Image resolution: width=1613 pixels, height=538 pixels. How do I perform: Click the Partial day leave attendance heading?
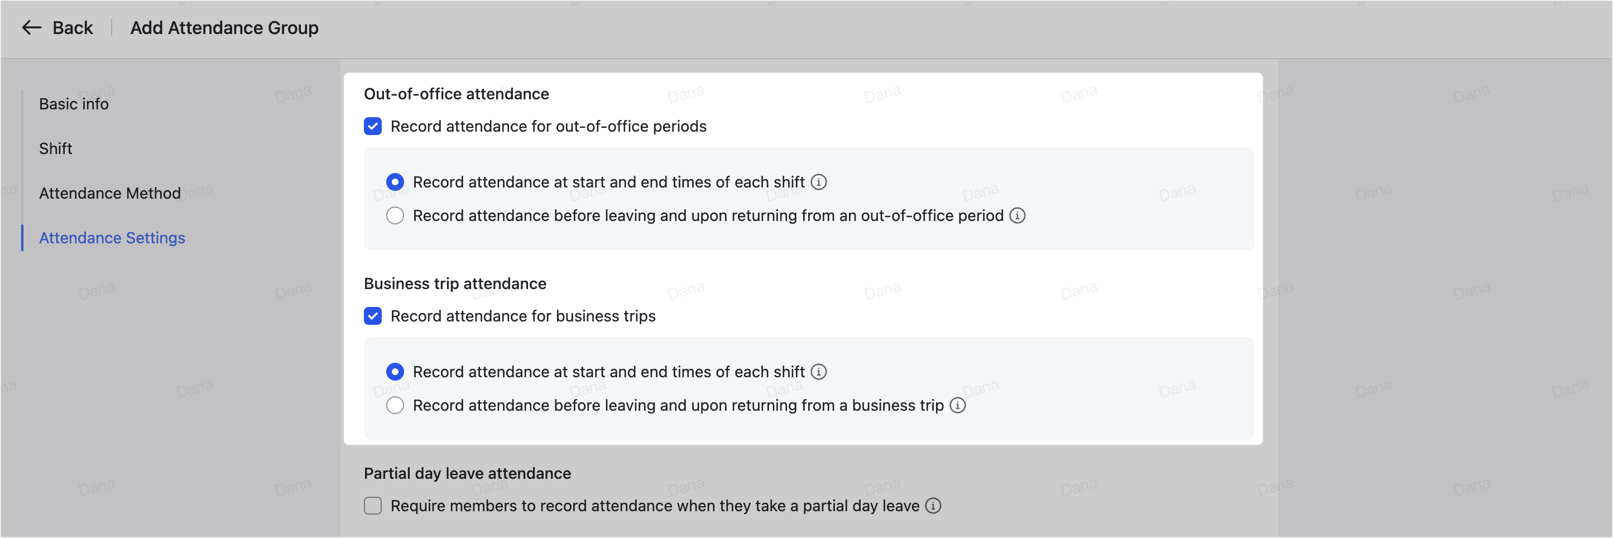tap(467, 473)
